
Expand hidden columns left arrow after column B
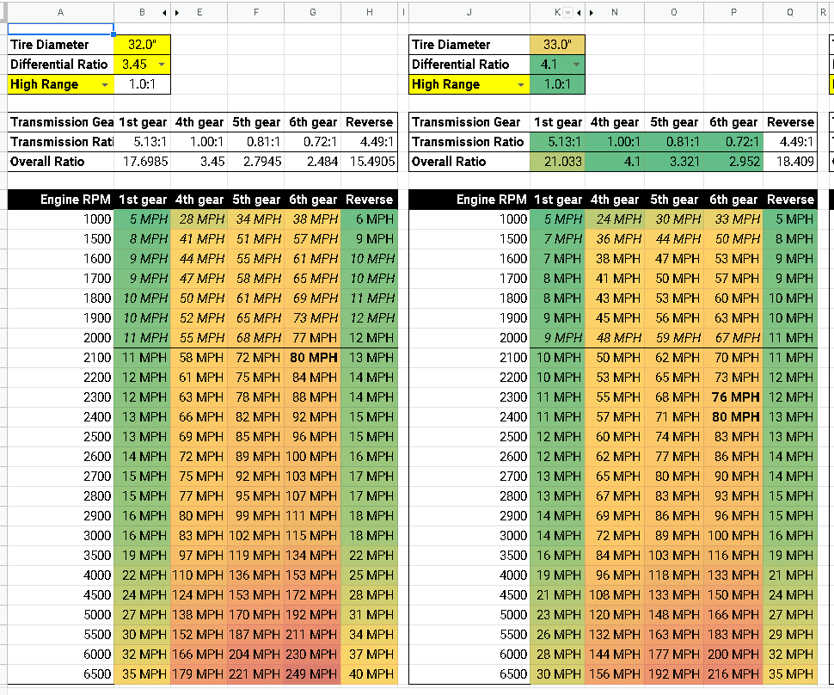coord(164,12)
